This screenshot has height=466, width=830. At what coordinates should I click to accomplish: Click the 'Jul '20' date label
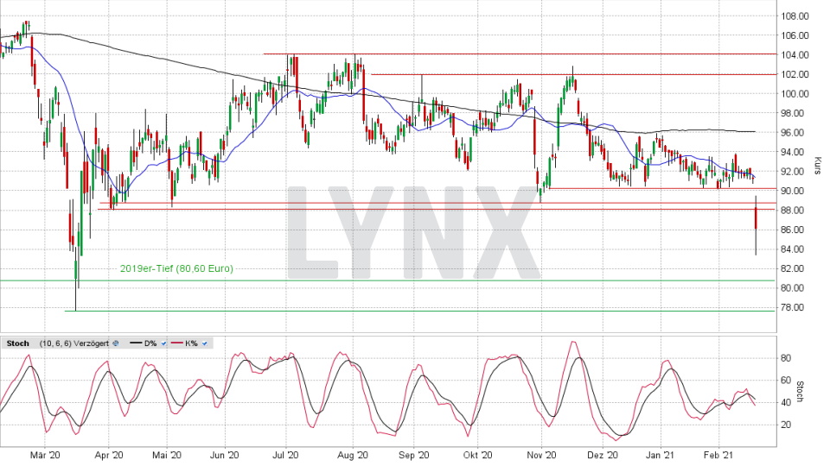[x=286, y=455]
